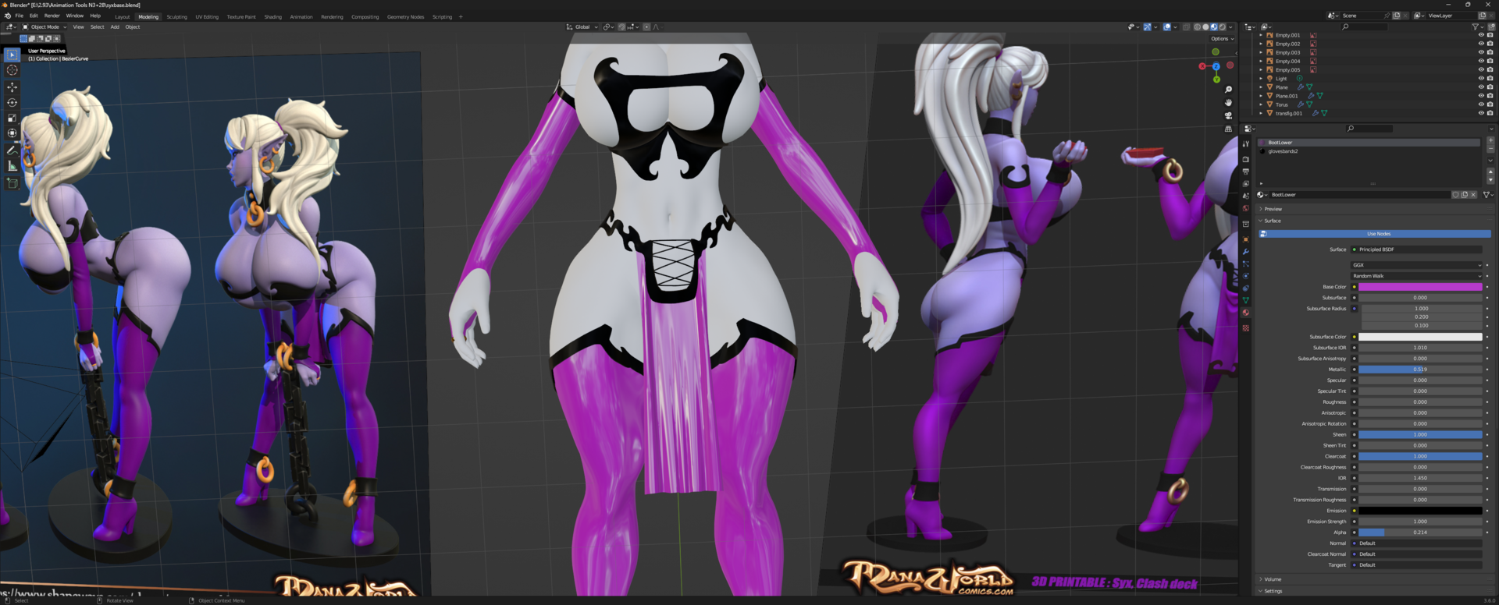This screenshot has height=605, width=1499.
Task: Open the Texture properties tab
Action: click(x=1246, y=328)
